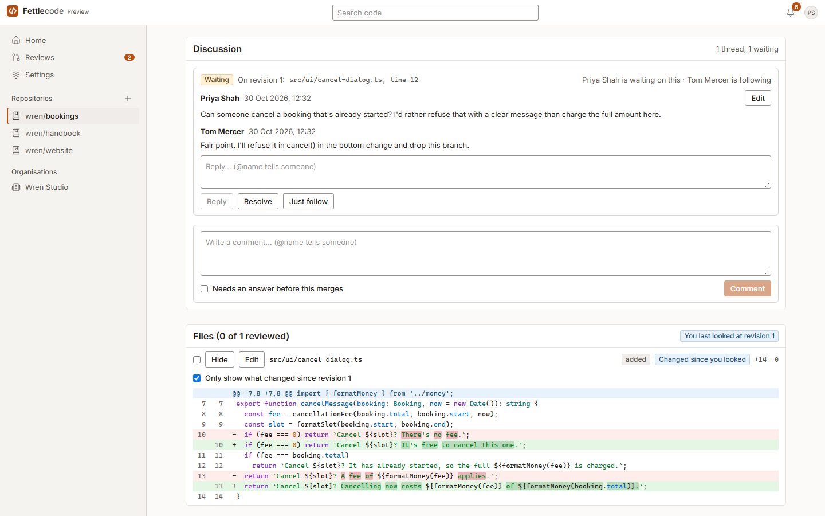The height and width of the screenshot is (516, 825).
Task: Edit the cancel-dialog.ts file
Action: tap(252, 359)
